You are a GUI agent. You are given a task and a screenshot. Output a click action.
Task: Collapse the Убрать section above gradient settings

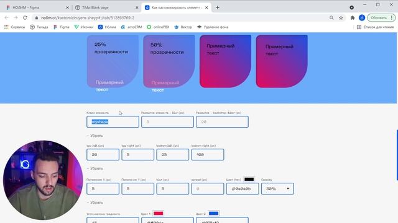(x=95, y=203)
